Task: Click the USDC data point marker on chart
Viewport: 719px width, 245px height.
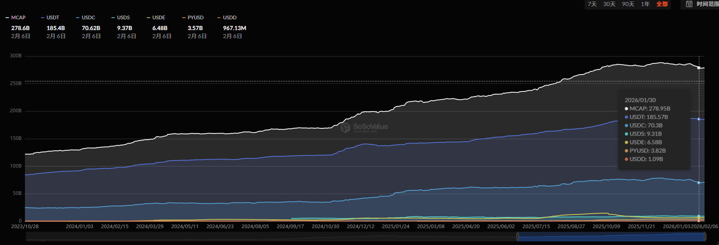Action: point(698,183)
